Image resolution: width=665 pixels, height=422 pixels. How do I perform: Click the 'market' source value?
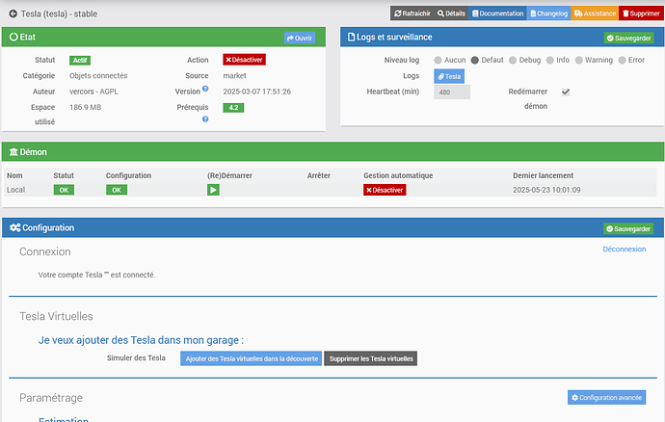[x=234, y=76]
